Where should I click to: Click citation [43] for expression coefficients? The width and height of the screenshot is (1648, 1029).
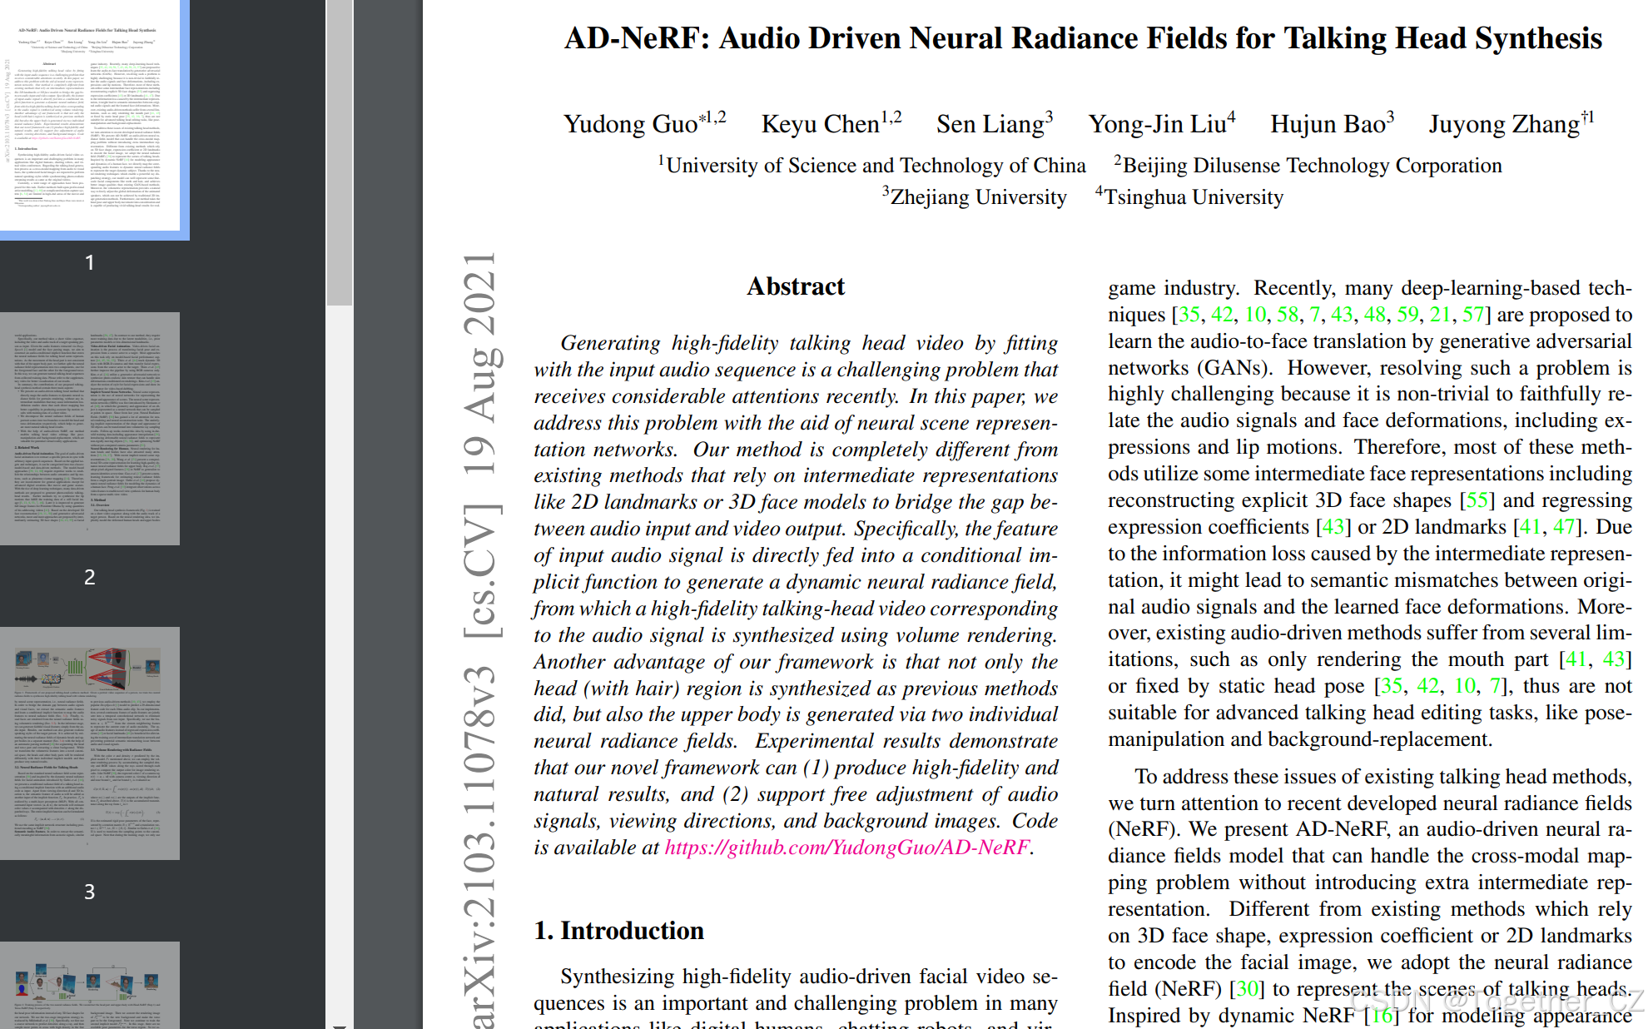point(1333,526)
